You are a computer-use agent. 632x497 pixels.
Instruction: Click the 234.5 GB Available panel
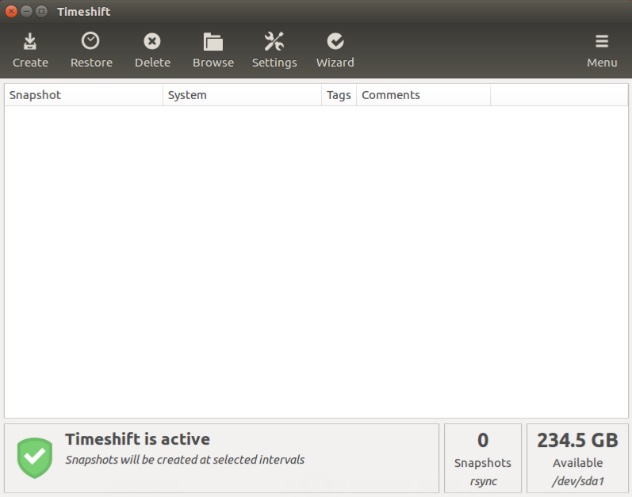click(x=577, y=458)
